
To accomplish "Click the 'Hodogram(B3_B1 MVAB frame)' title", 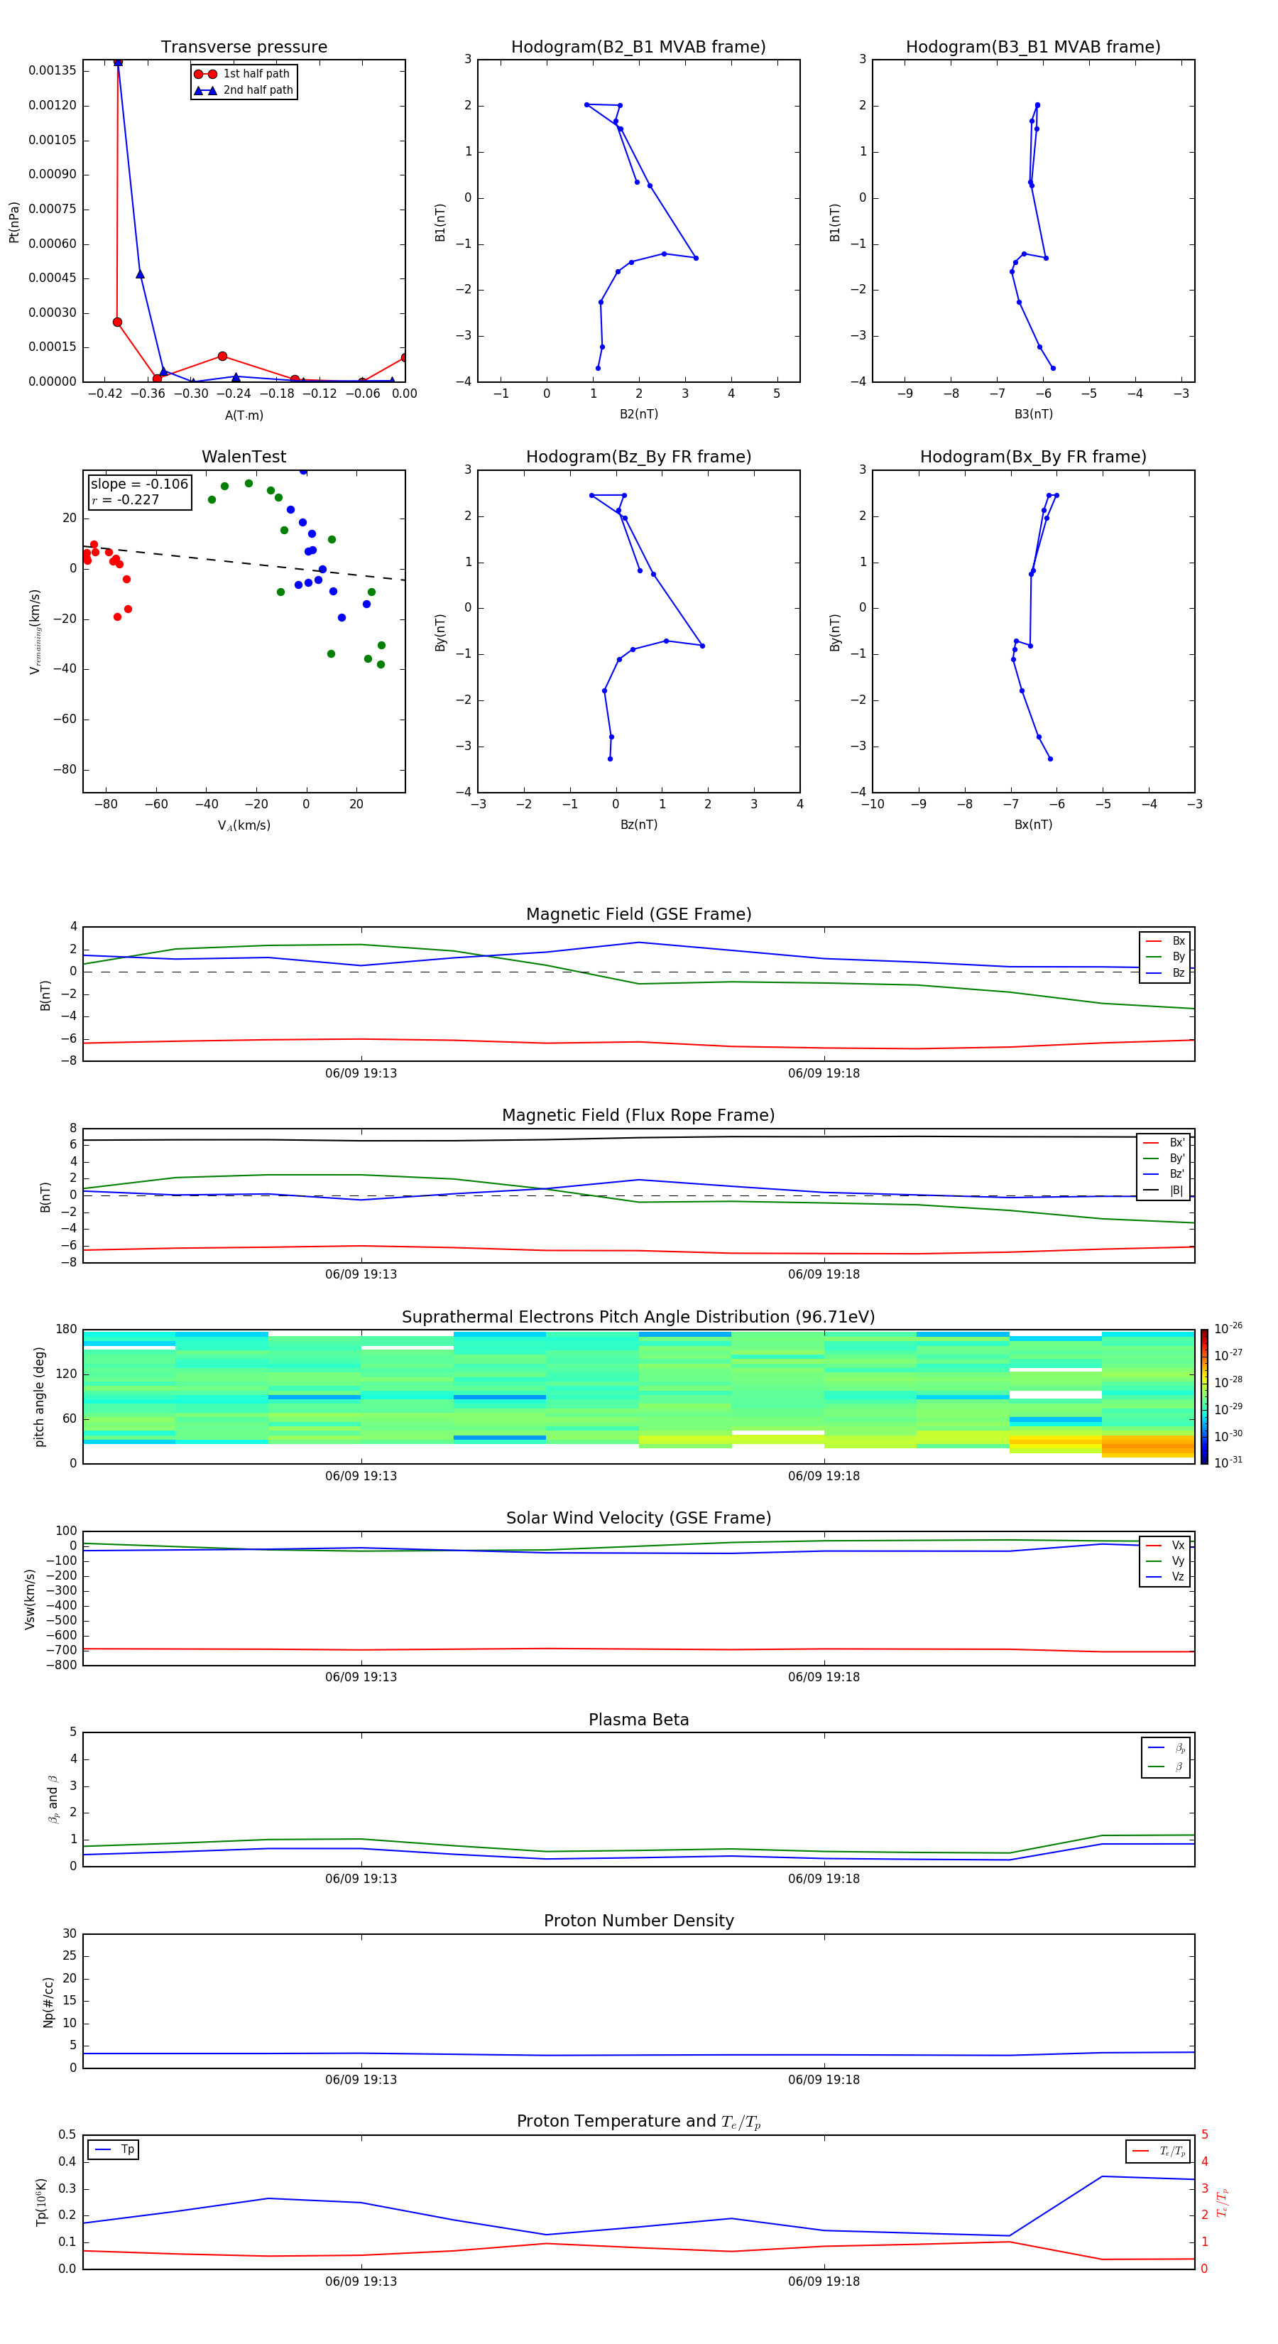I will tap(1033, 48).
